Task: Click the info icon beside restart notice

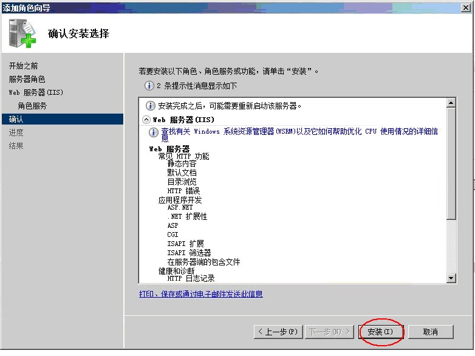Action: (150, 106)
